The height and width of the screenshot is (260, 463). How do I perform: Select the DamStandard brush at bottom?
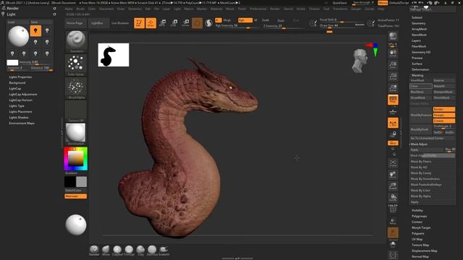tap(152, 251)
